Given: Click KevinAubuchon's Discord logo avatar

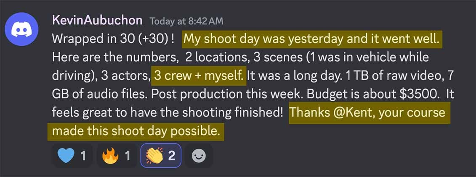Looking at the screenshot, I should [x=21, y=30].
